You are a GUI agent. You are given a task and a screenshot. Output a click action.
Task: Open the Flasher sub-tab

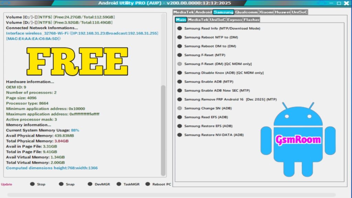tap(252, 20)
